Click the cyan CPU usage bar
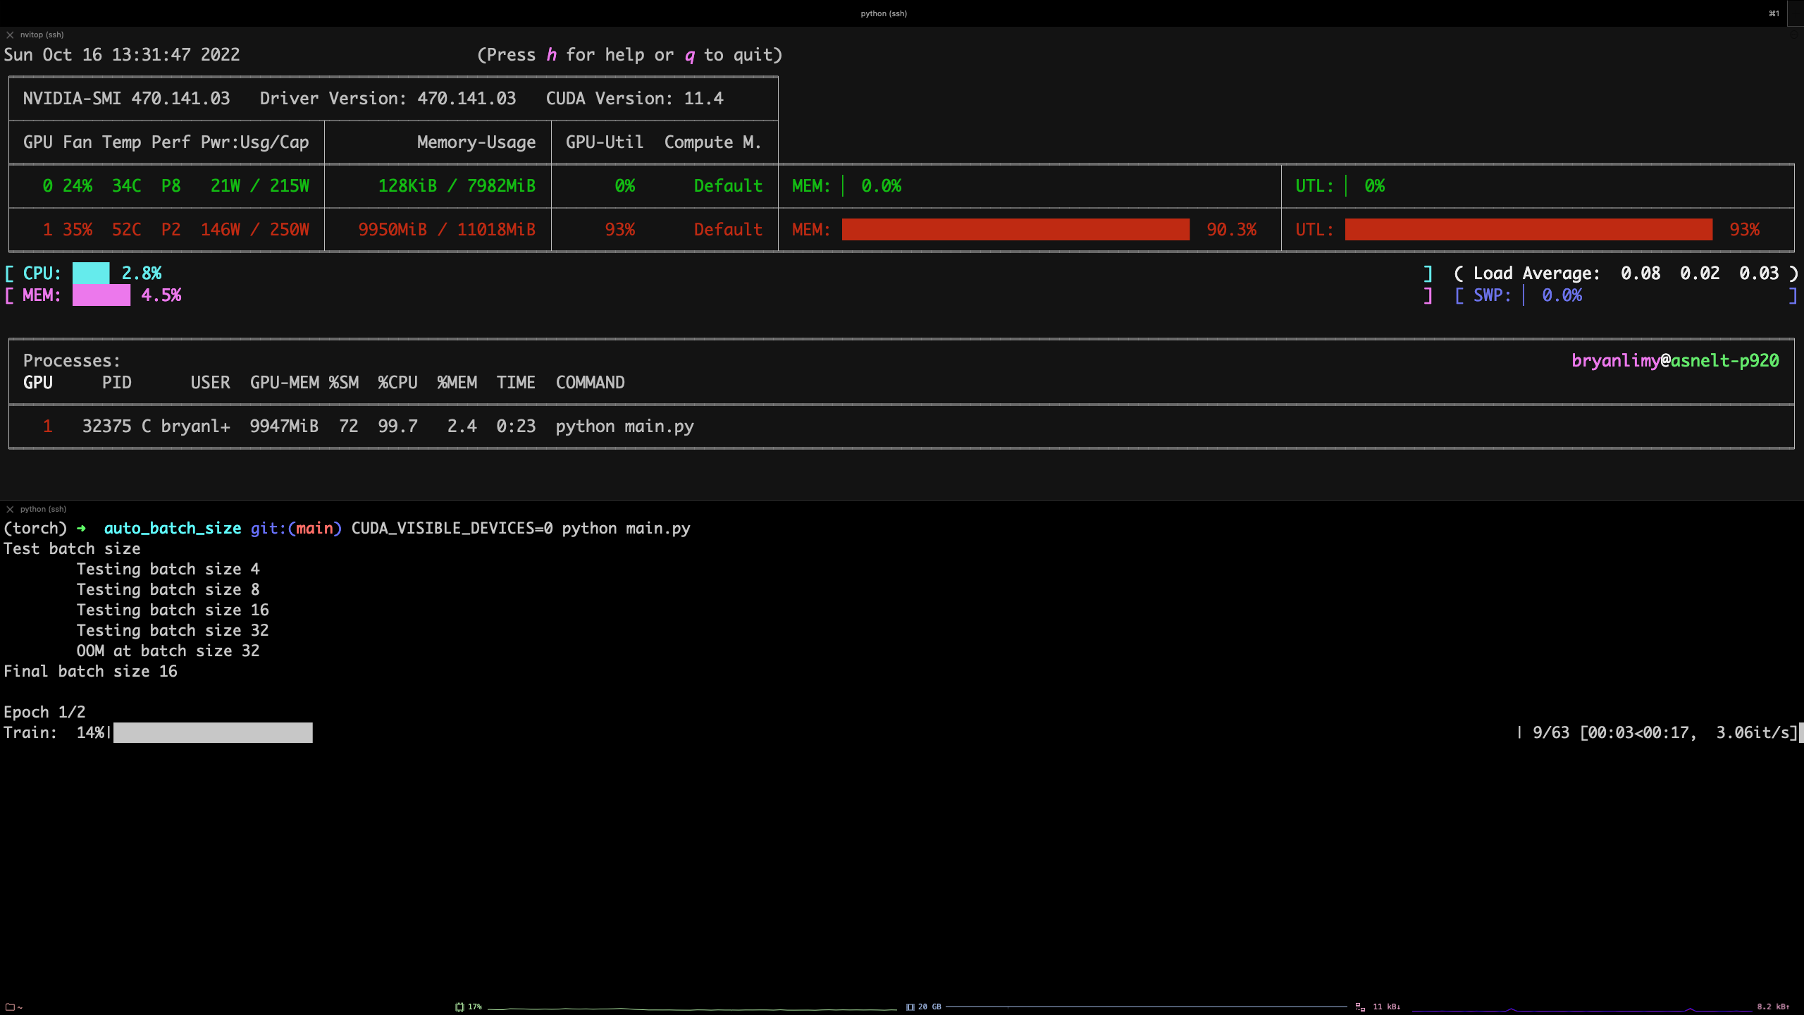 click(91, 273)
